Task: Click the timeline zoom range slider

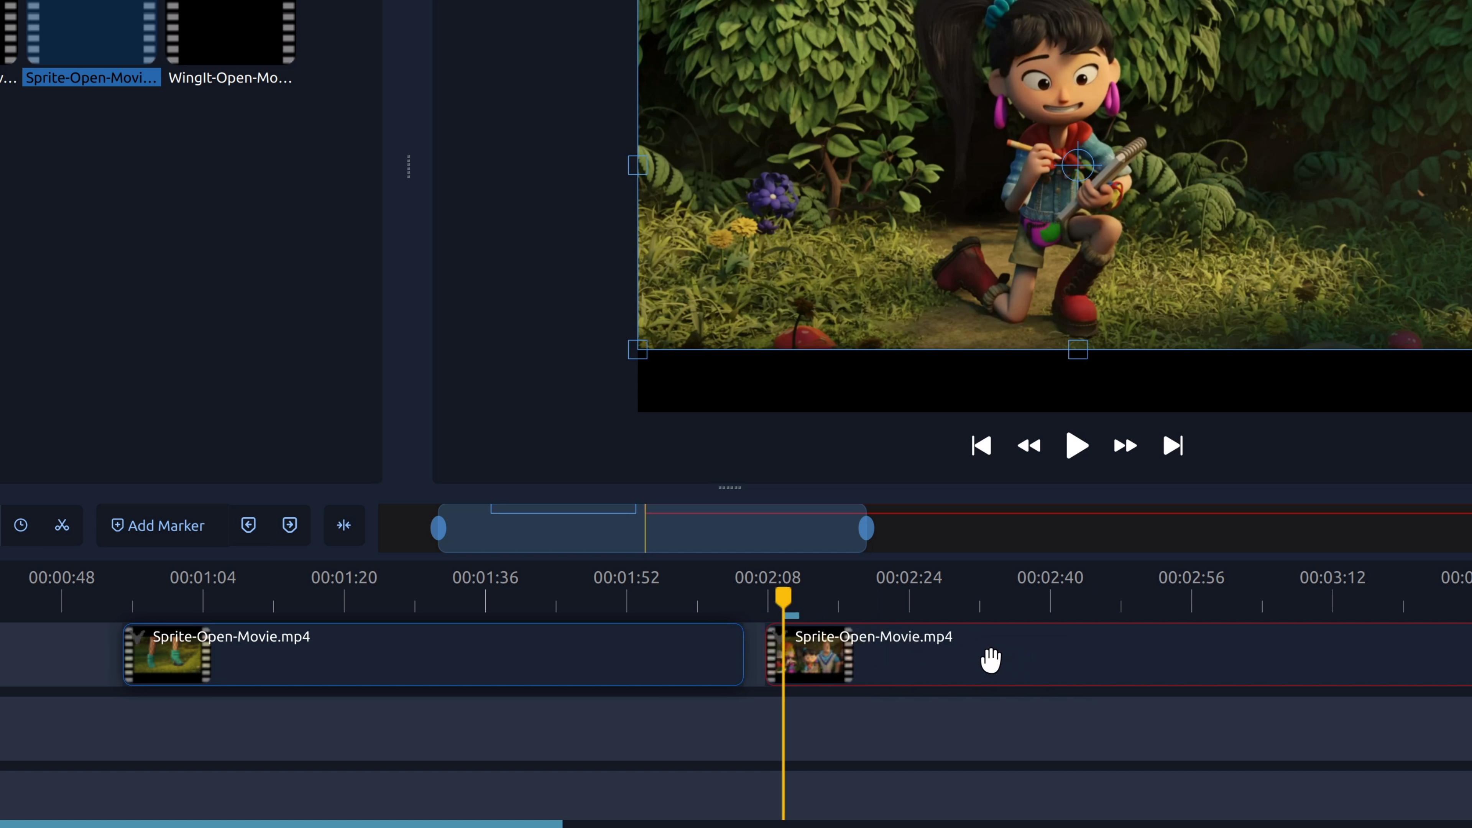Action: pos(651,528)
